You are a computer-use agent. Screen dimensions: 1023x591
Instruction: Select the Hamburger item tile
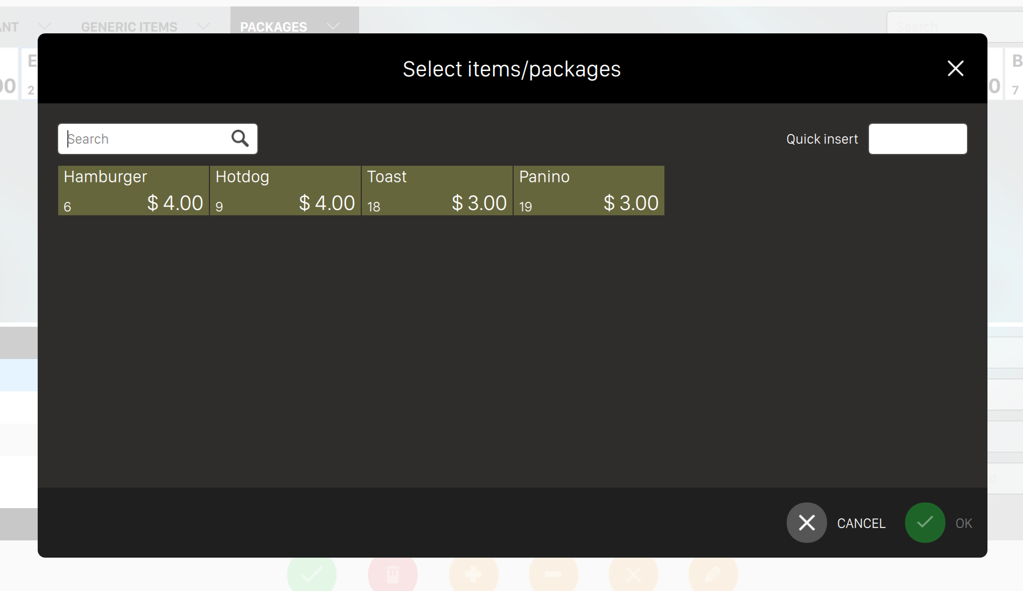point(134,191)
